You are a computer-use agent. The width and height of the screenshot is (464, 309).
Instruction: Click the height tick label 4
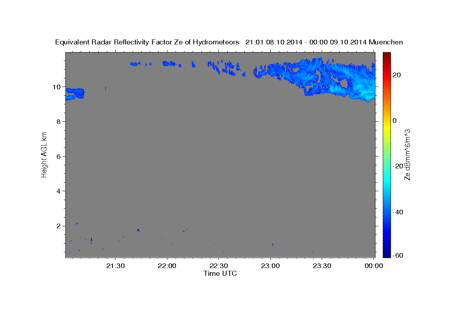click(x=59, y=191)
